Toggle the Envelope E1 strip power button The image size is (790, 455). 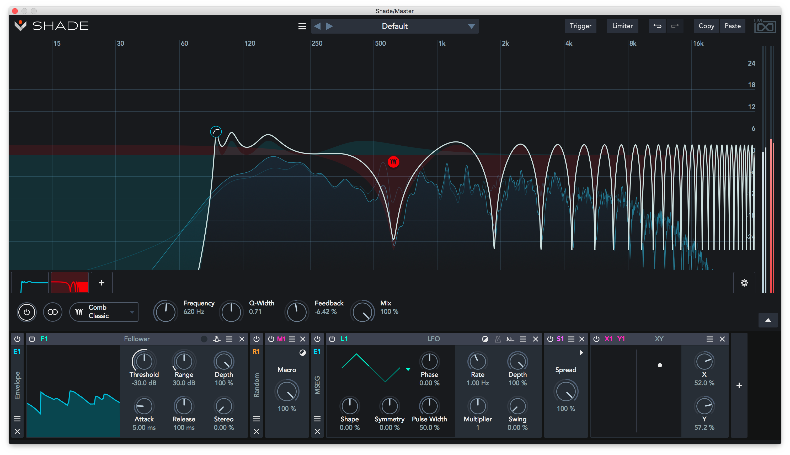click(17, 339)
